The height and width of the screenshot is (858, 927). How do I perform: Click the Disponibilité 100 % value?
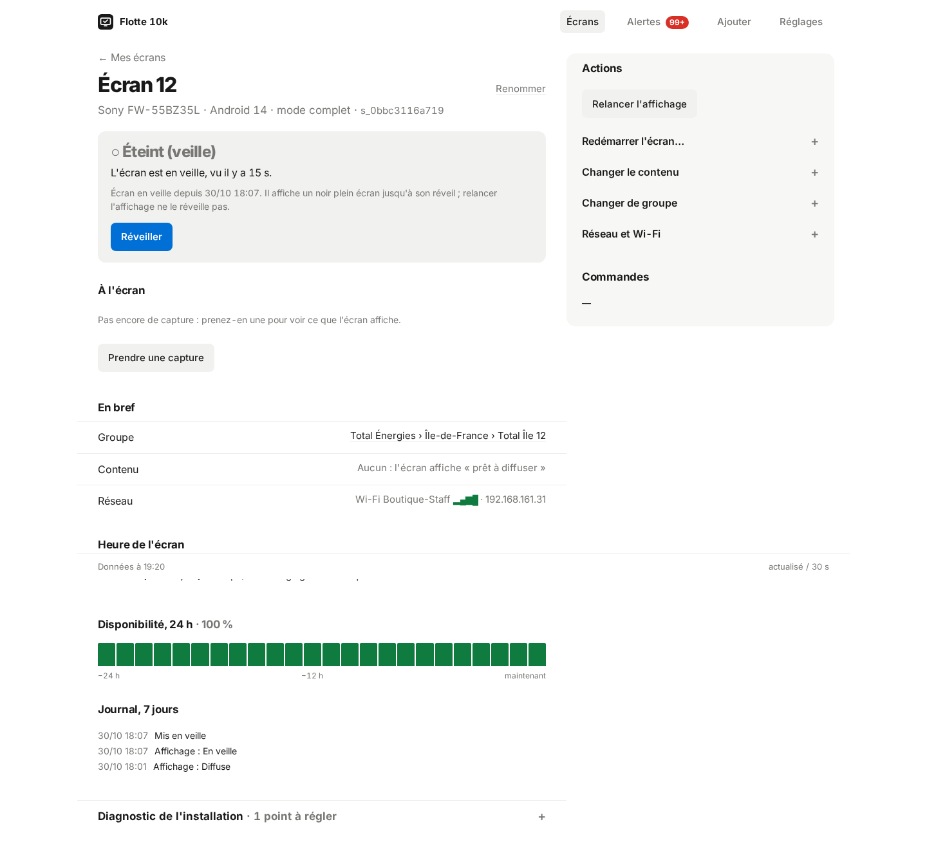217,624
